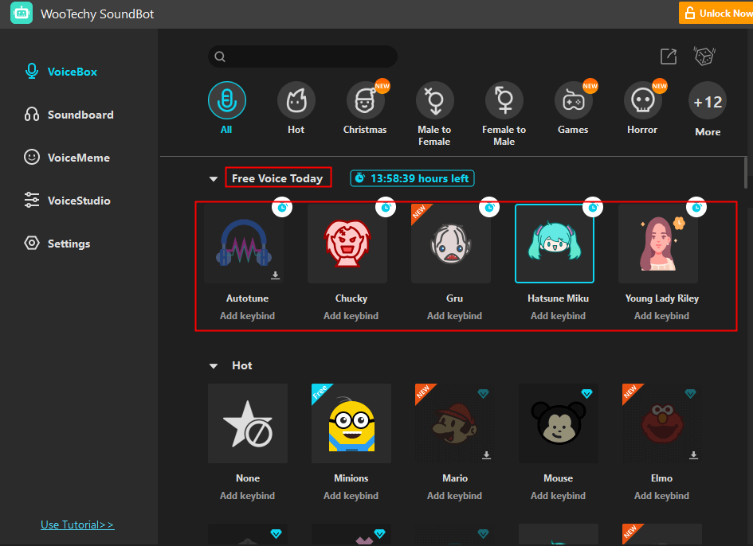
Task: Select the None voice to disable effects
Action: [248, 423]
